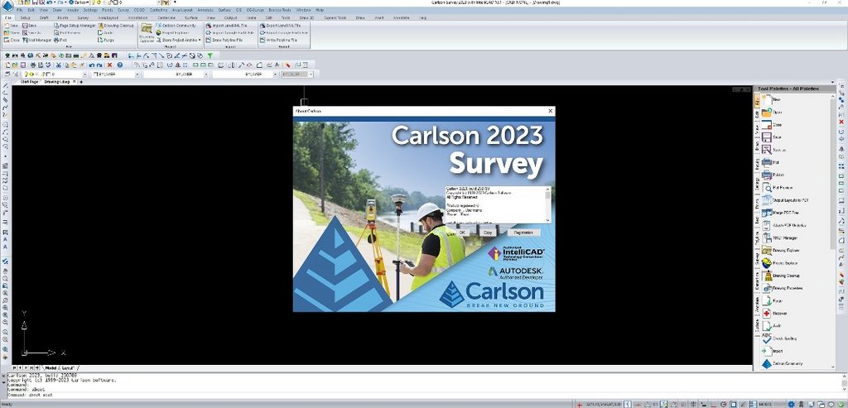Click Write Polyline File in the ribbon

click(x=278, y=40)
